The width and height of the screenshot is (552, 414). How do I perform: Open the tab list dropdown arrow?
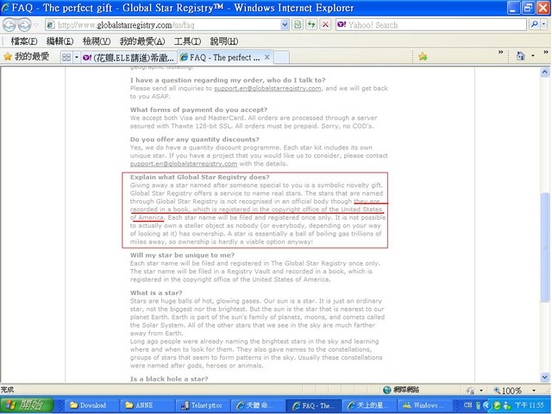pyautogui.click(x=77, y=58)
